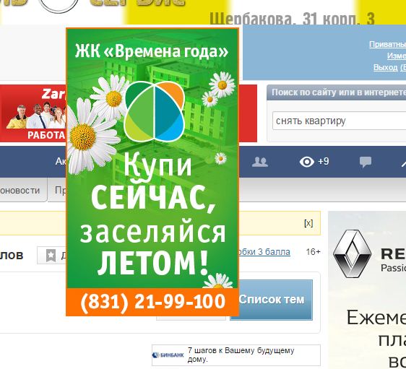Click the colorful petal logo on green banner

point(155,111)
